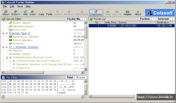Image resolution: width=176 pixels, height=103 pixels.
Task: Click the Insert packet icon
Action: 32,12
